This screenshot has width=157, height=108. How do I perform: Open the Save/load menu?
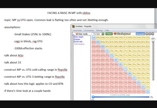77,30
